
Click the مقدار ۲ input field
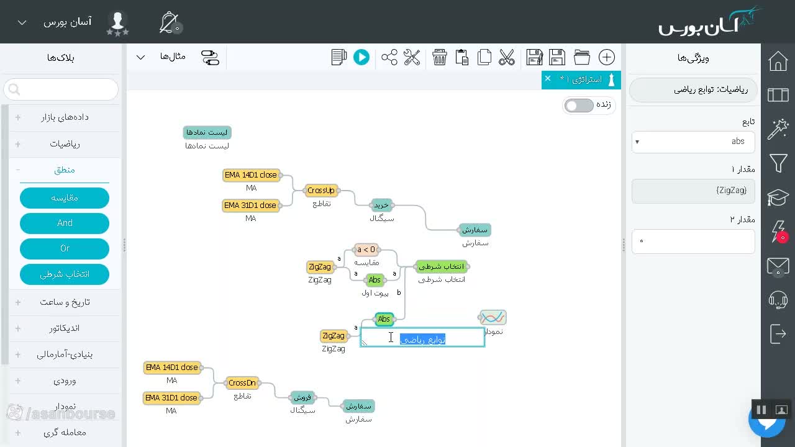click(x=693, y=241)
